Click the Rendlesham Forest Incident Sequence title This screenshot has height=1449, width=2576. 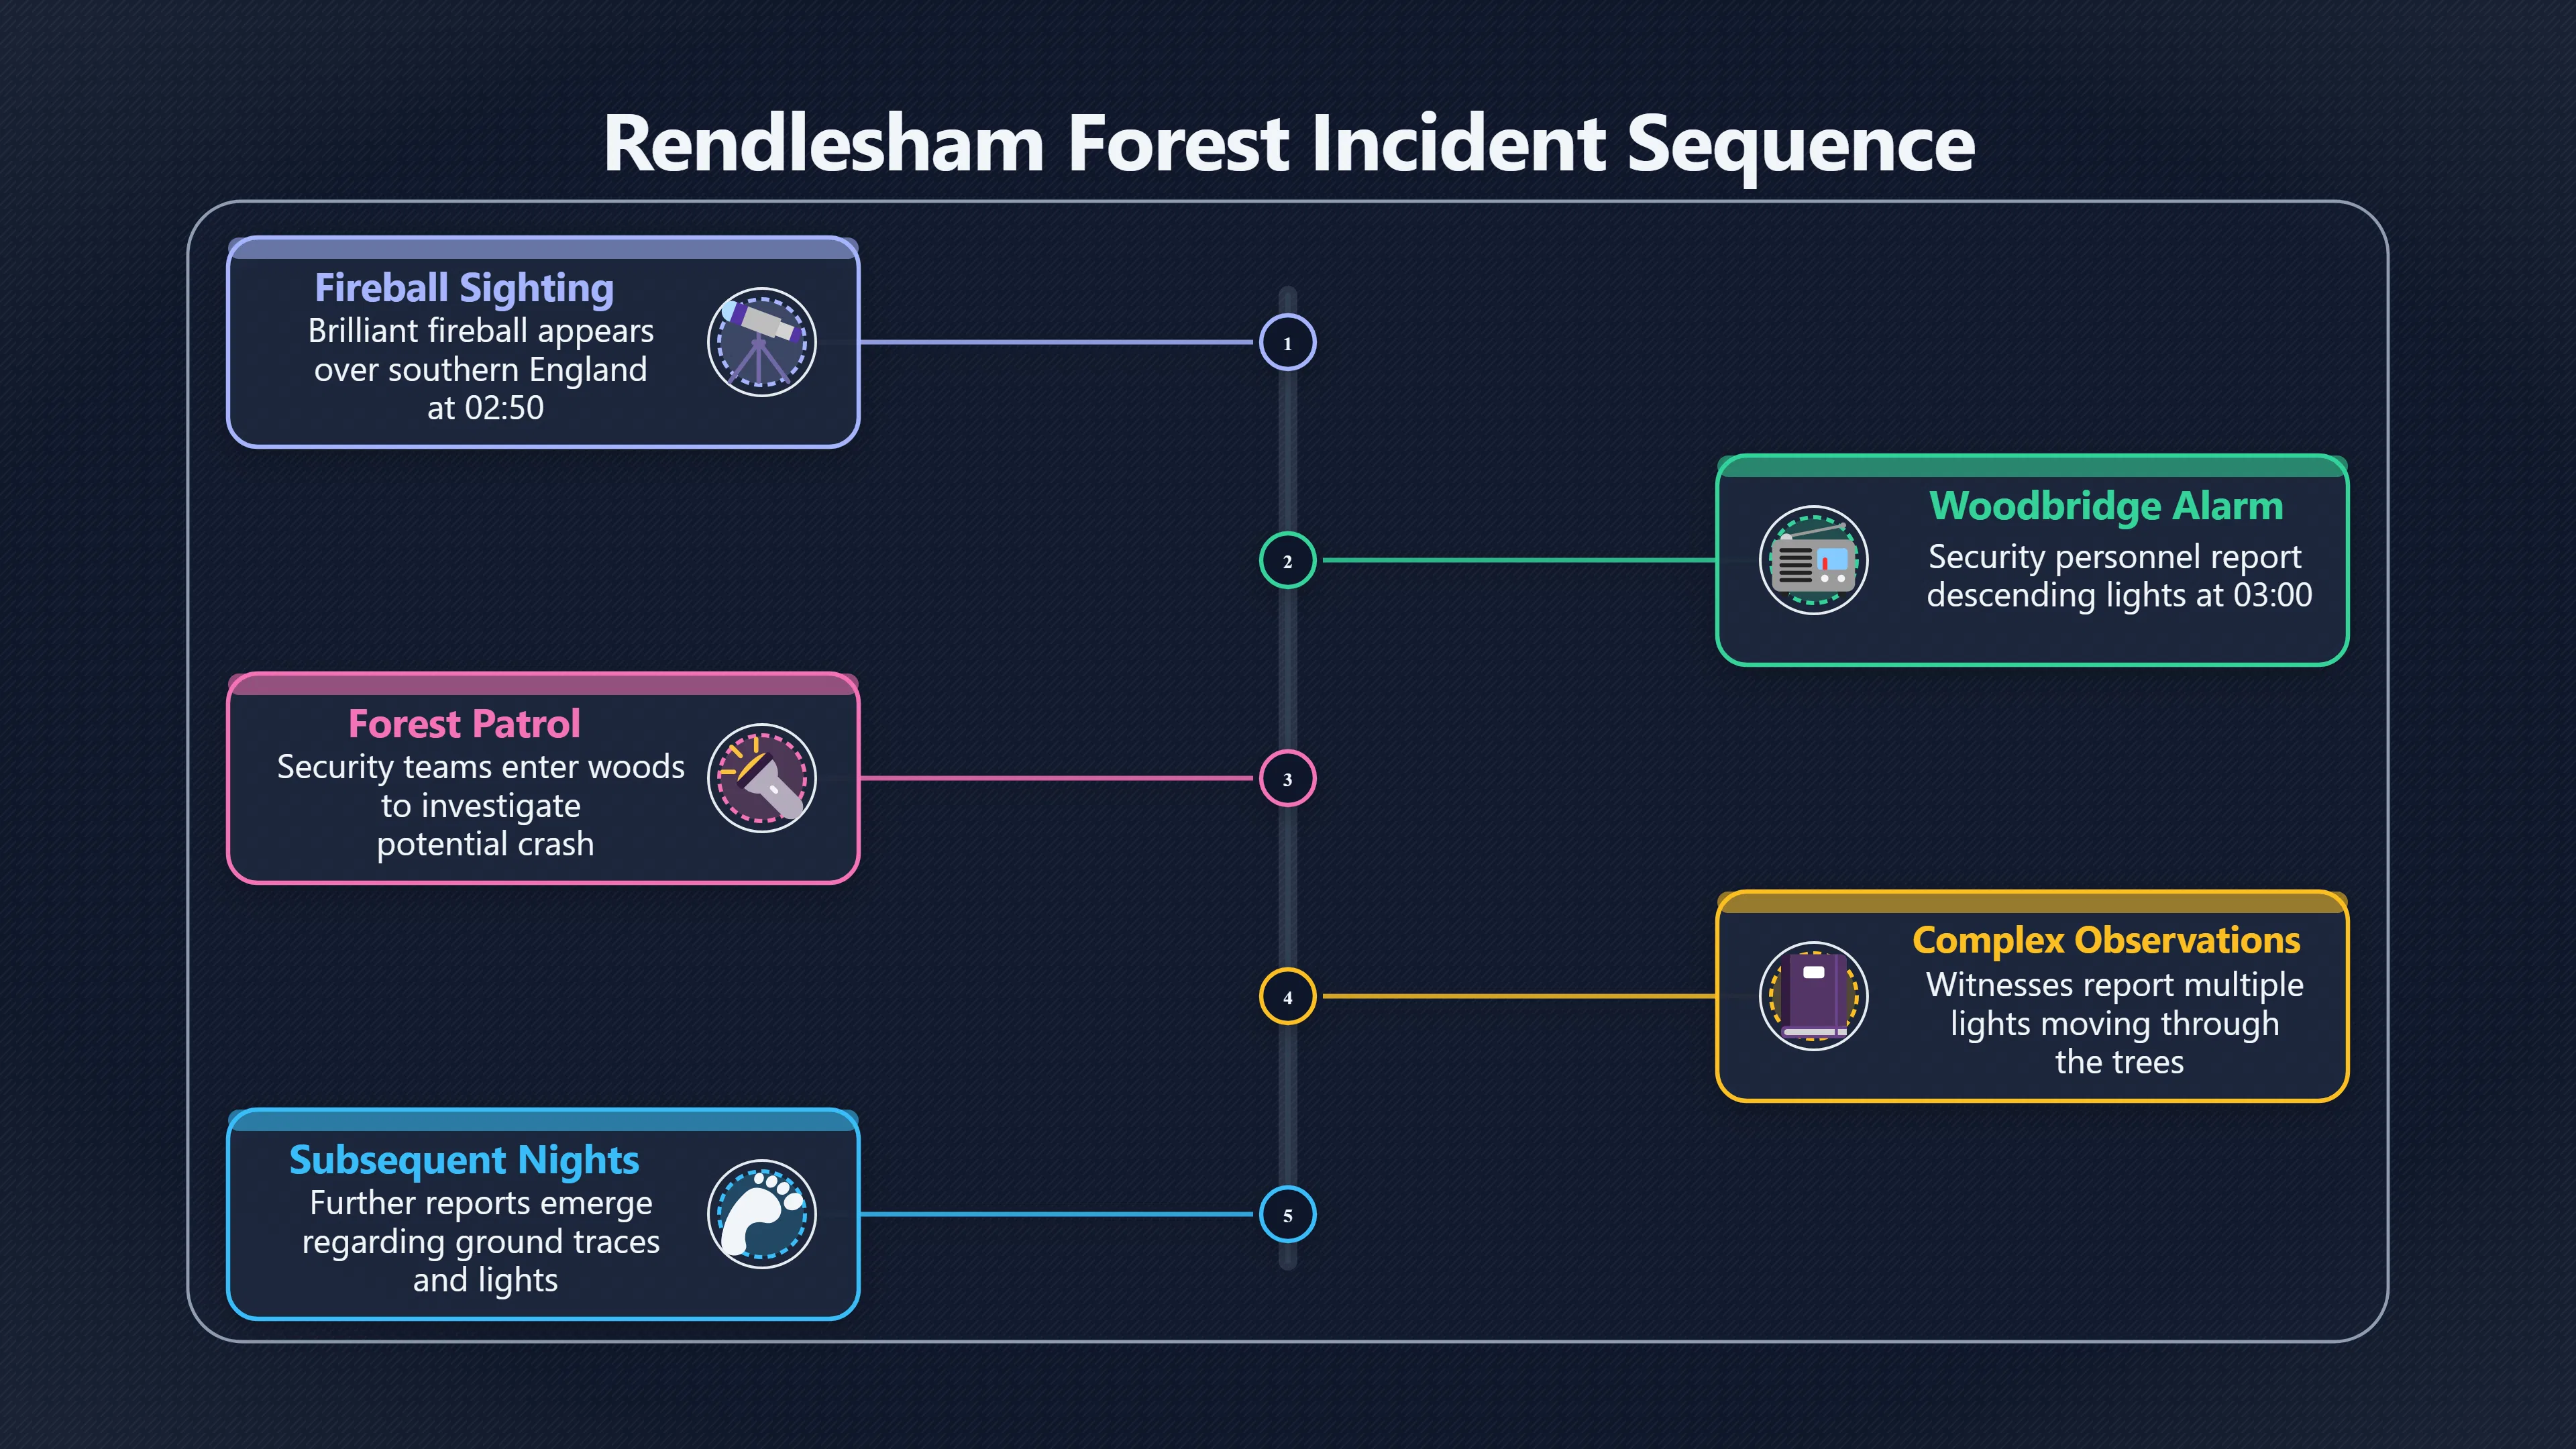[1288, 143]
